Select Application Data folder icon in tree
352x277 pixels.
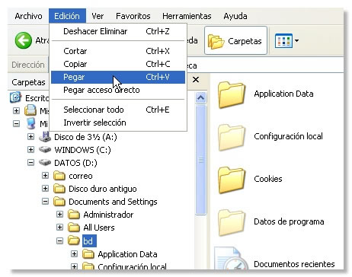coord(88,253)
